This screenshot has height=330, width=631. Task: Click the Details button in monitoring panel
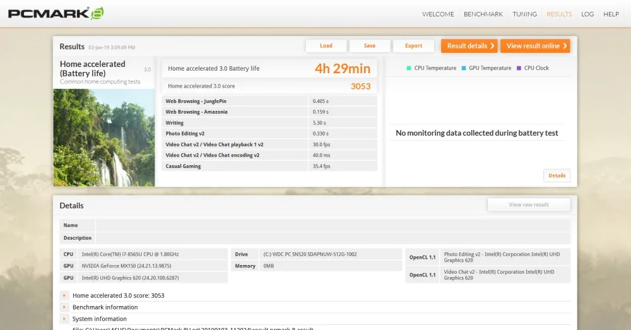pyautogui.click(x=557, y=175)
